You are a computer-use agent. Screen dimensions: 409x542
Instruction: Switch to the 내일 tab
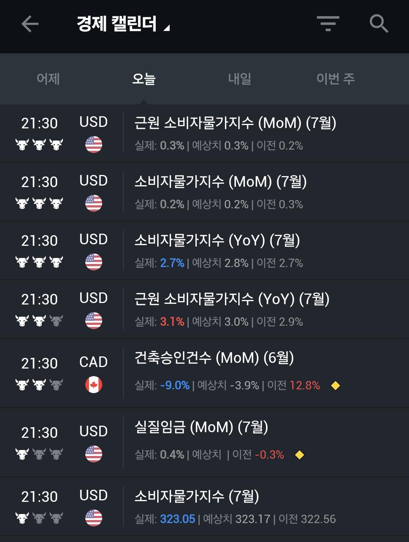tap(239, 79)
